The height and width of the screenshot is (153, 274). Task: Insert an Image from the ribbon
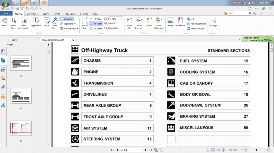click(x=170, y=22)
